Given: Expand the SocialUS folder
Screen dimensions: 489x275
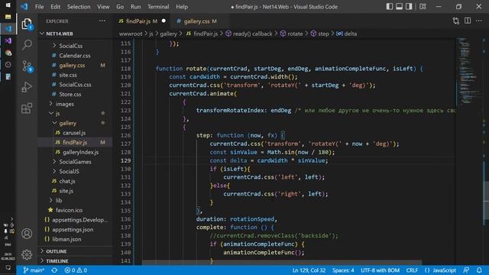Looking at the screenshot, I should 69,171.
